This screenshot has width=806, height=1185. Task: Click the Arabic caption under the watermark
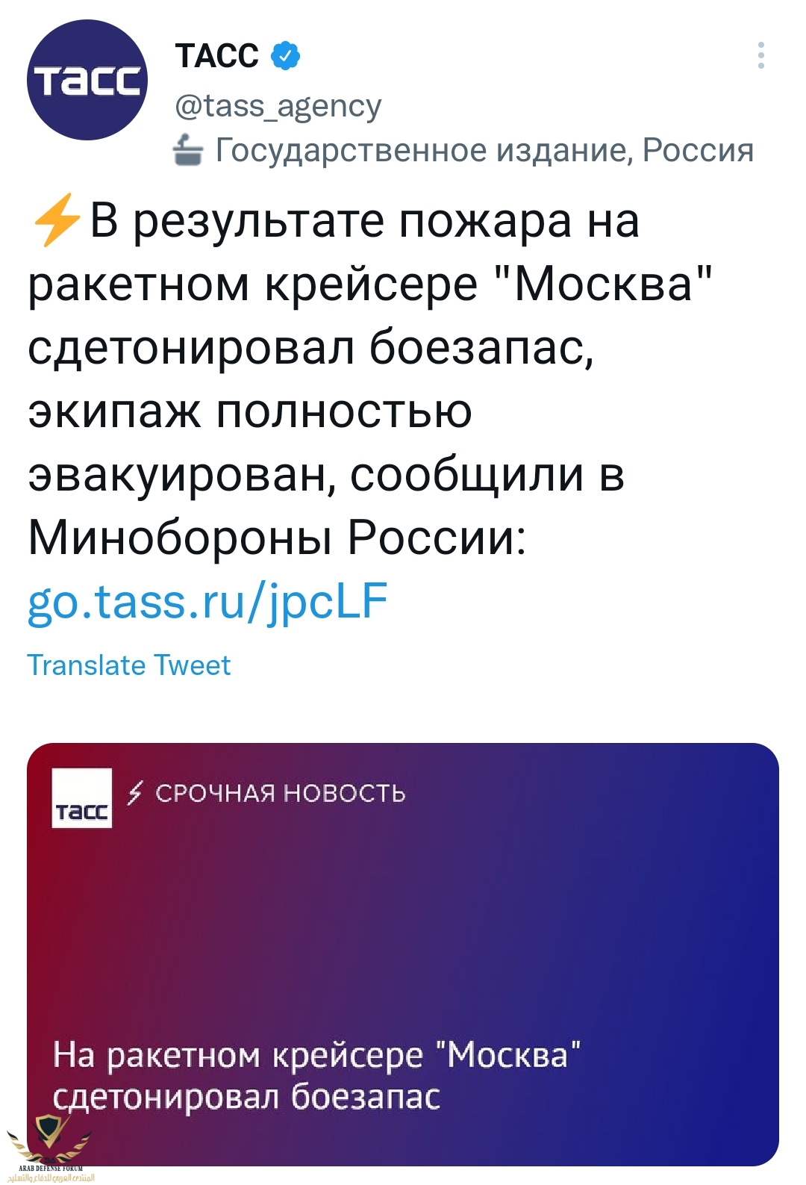point(52,1178)
